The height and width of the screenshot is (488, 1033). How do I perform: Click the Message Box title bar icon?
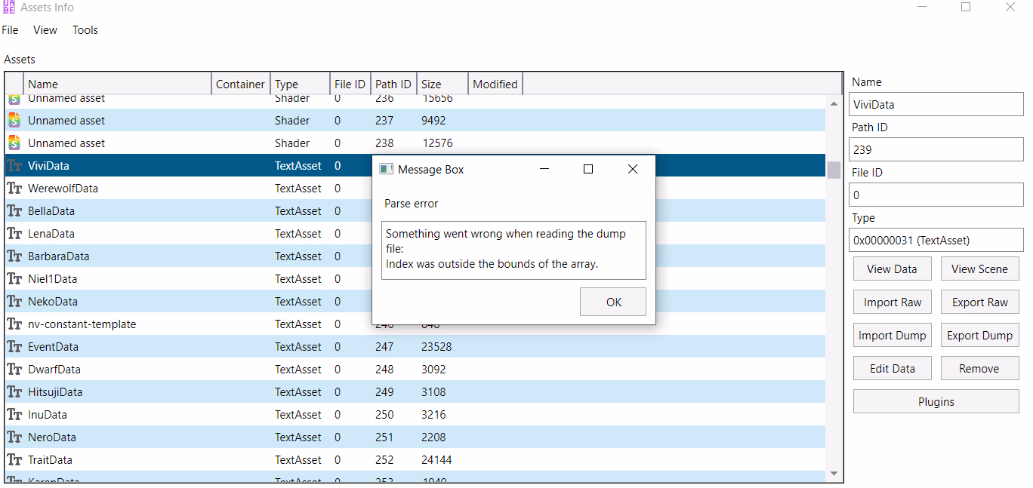coord(386,170)
